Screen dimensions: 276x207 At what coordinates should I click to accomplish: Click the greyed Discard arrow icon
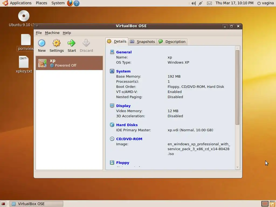86,43
